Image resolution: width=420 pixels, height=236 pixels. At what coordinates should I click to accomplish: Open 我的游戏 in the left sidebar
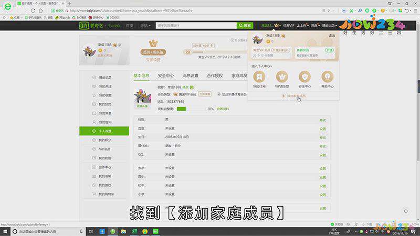(x=104, y=185)
